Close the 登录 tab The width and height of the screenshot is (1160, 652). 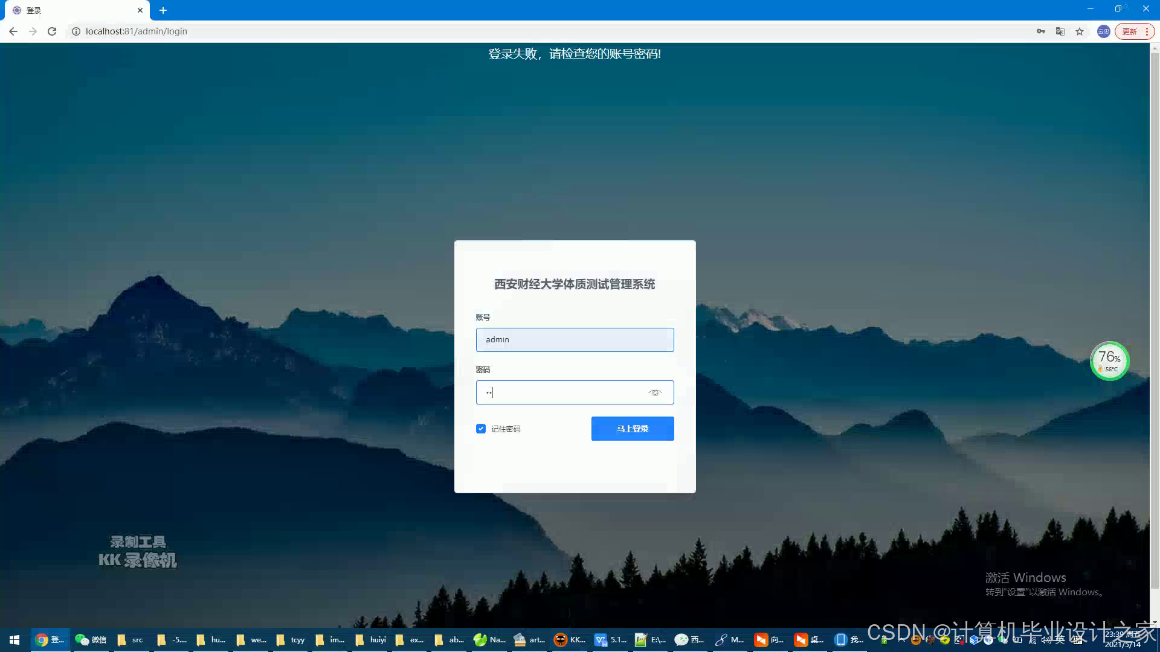pyautogui.click(x=140, y=10)
